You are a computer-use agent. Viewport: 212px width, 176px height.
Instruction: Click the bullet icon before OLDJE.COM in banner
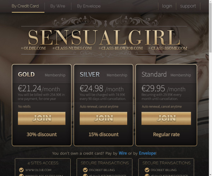(22, 48)
